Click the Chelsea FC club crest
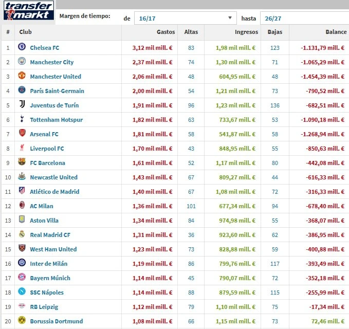 [x=22, y=47]
